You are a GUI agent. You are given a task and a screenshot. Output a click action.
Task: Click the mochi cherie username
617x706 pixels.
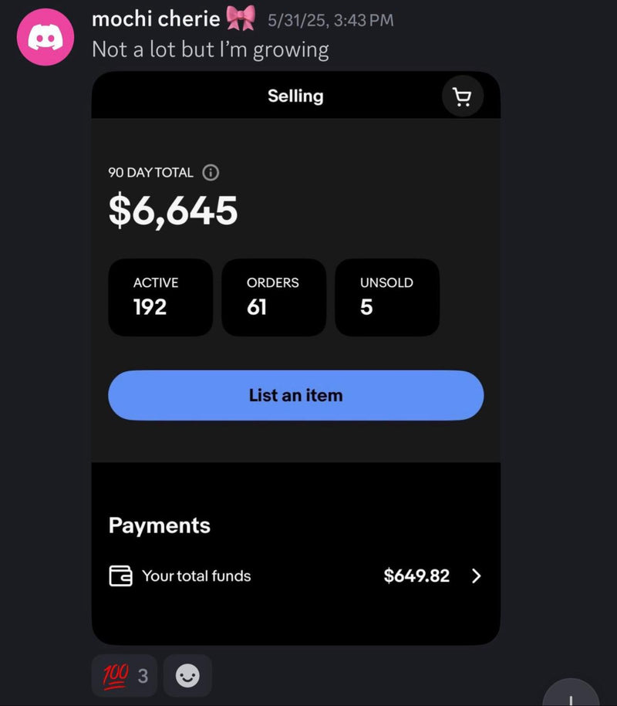[x=155, y=19]
